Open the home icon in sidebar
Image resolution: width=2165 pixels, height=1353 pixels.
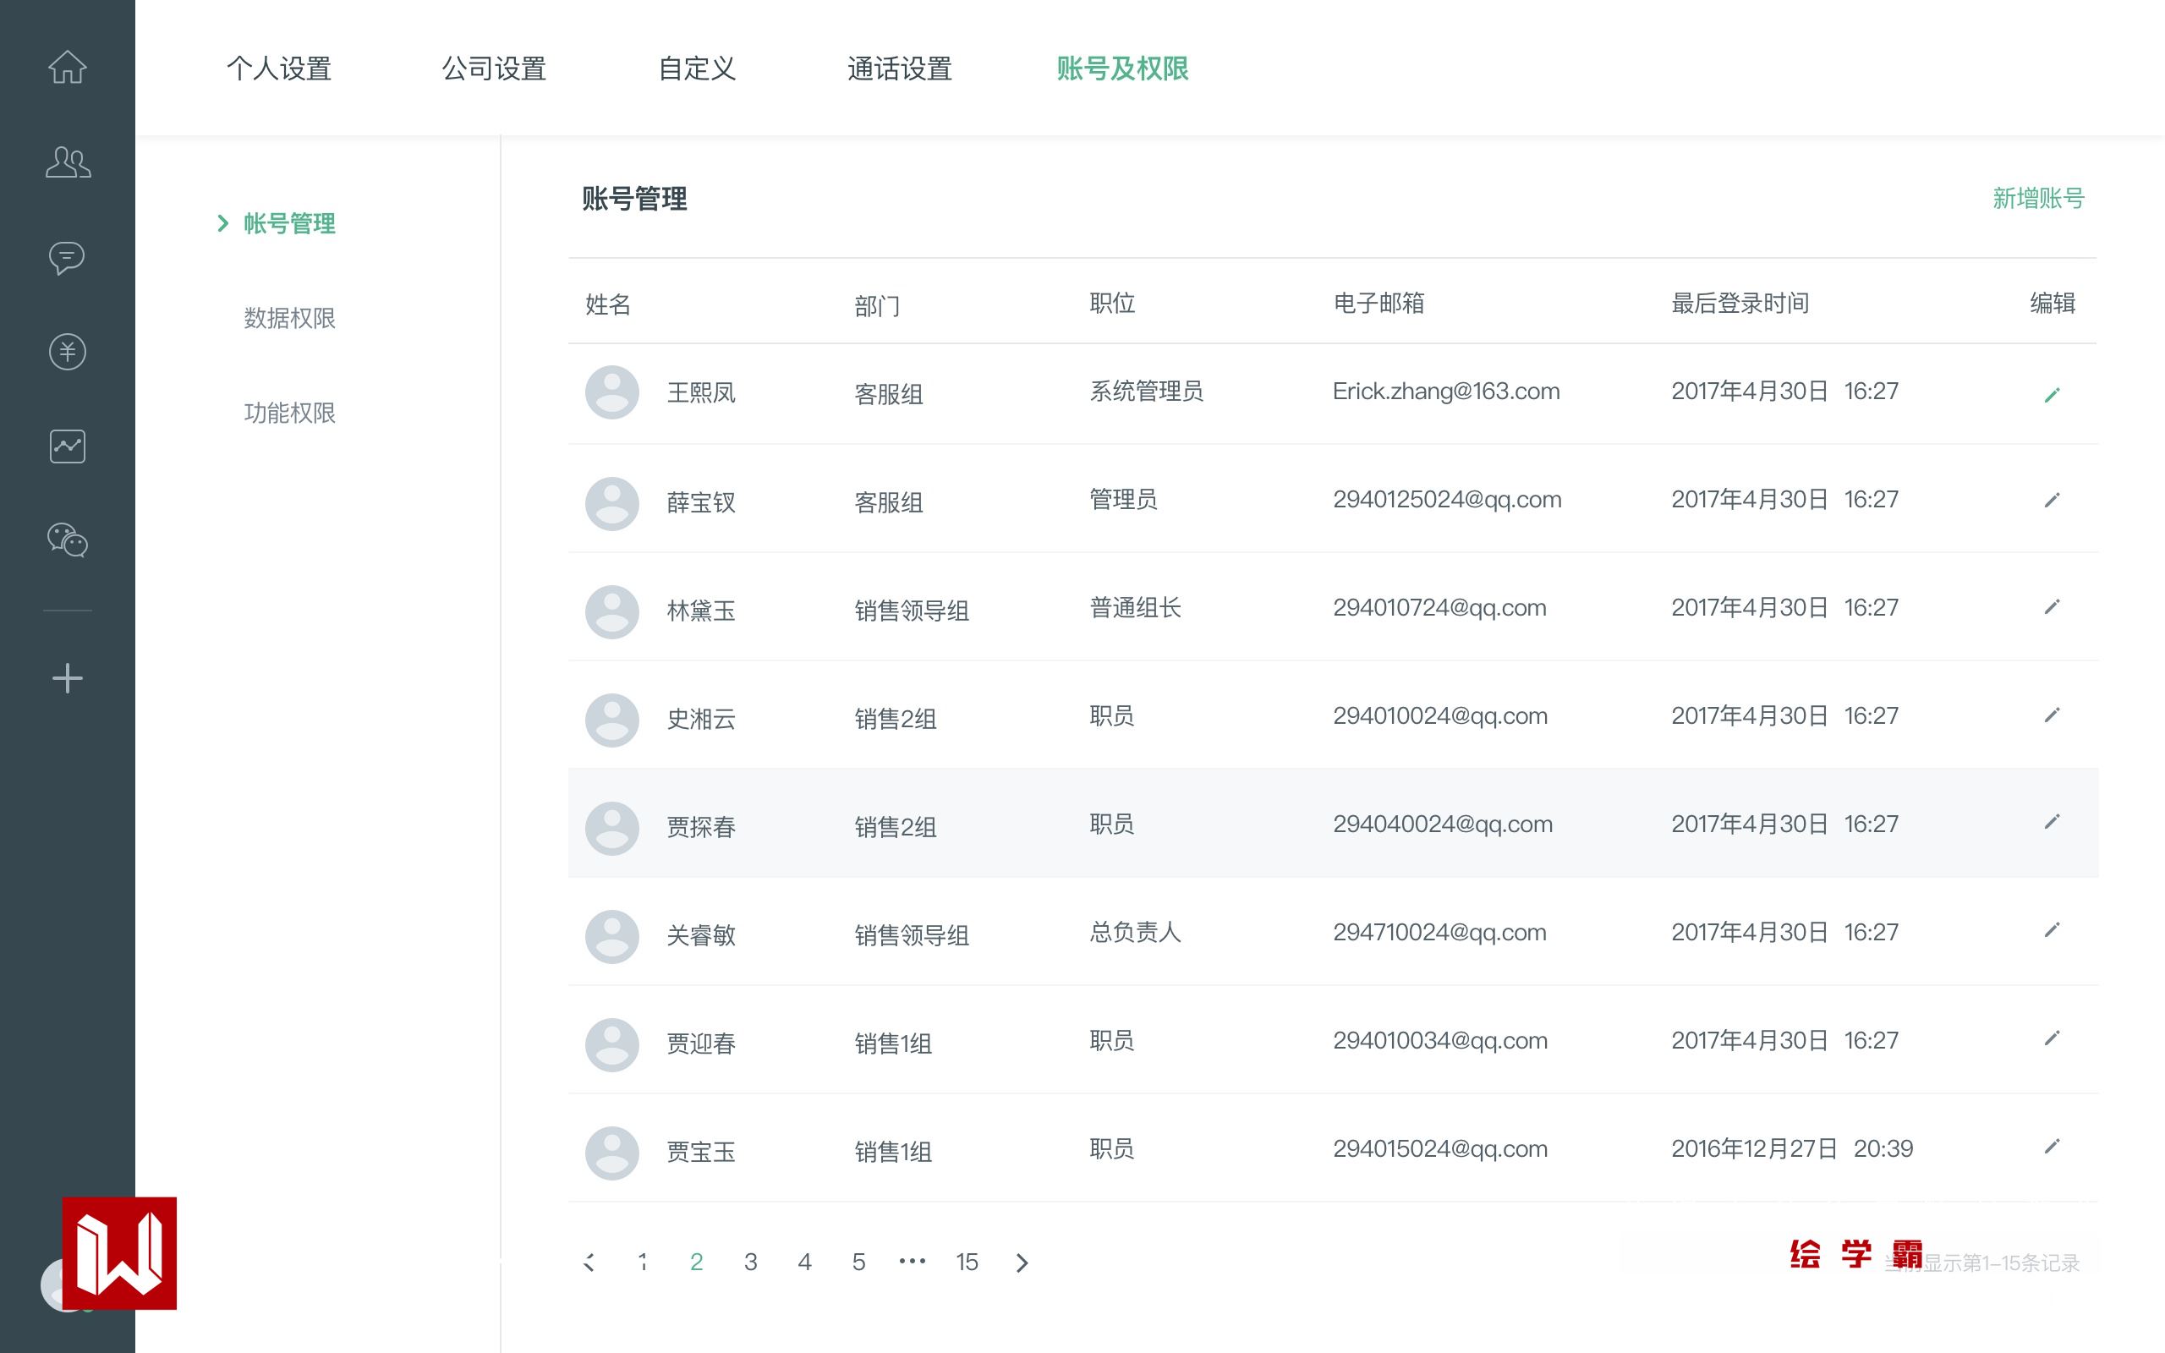pyautogui.click(x=67, y=67)
